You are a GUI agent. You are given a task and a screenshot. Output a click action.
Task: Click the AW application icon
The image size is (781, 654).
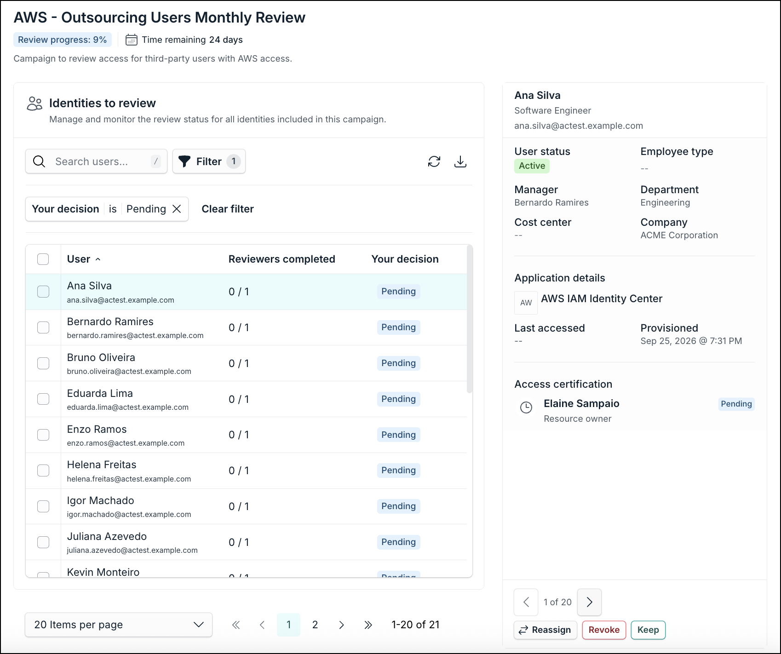tap(526, 303)
